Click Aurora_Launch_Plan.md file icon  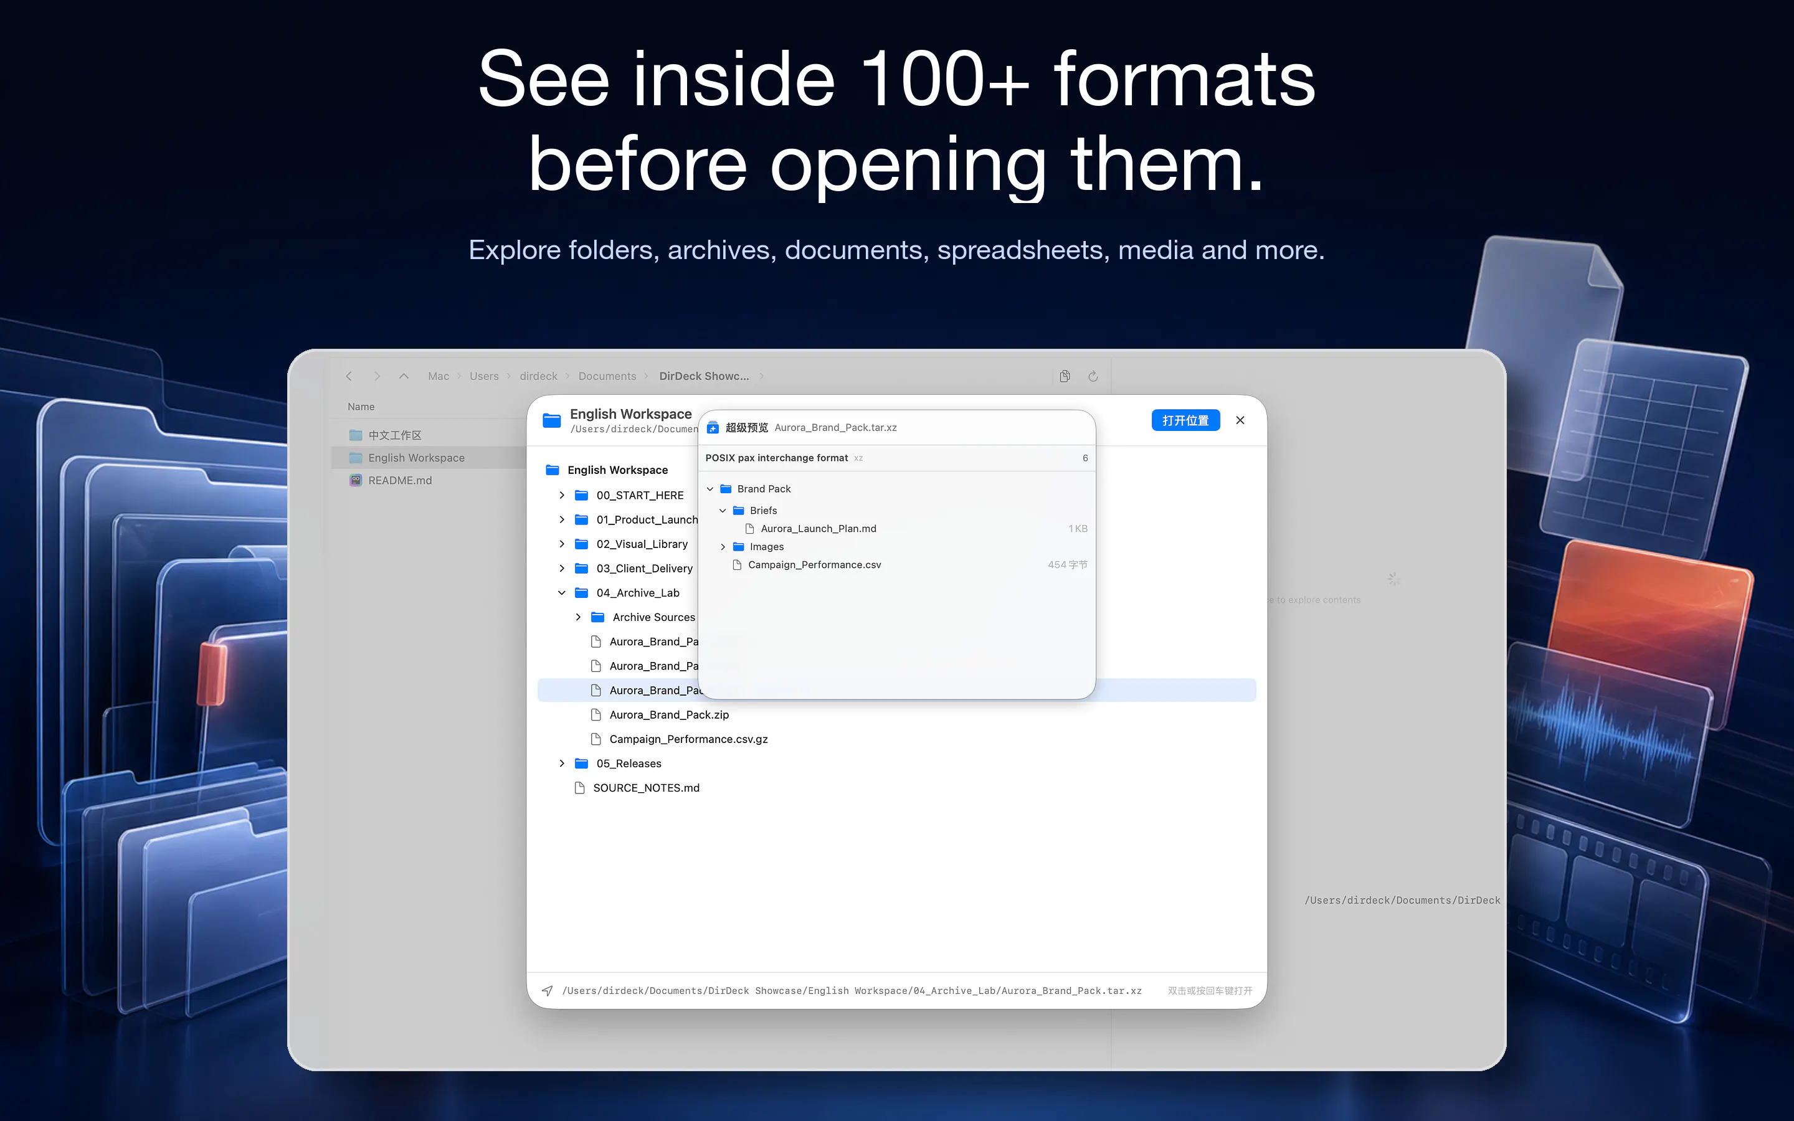749,529
